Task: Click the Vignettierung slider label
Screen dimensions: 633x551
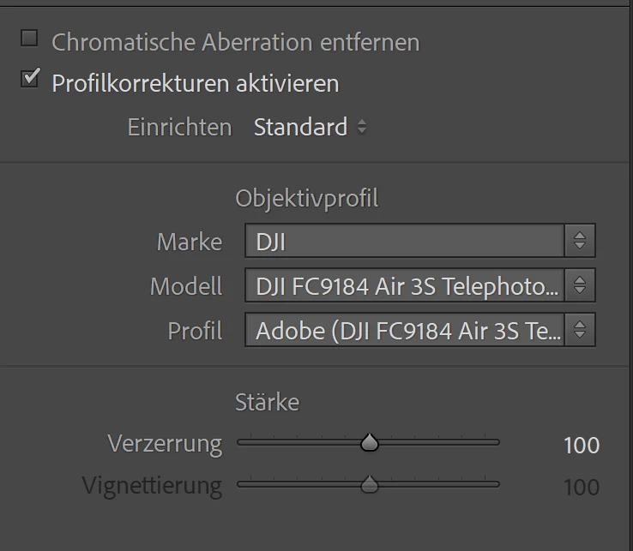Action: click(x=152, y=486)
